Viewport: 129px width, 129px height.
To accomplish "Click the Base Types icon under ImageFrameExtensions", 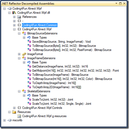I will click(x=29, y=62).
